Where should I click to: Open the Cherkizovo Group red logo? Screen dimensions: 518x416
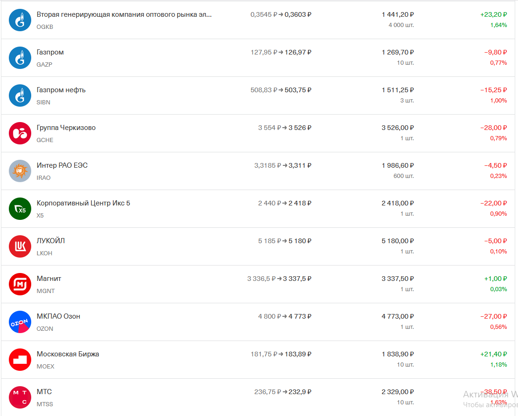(20, 134)
